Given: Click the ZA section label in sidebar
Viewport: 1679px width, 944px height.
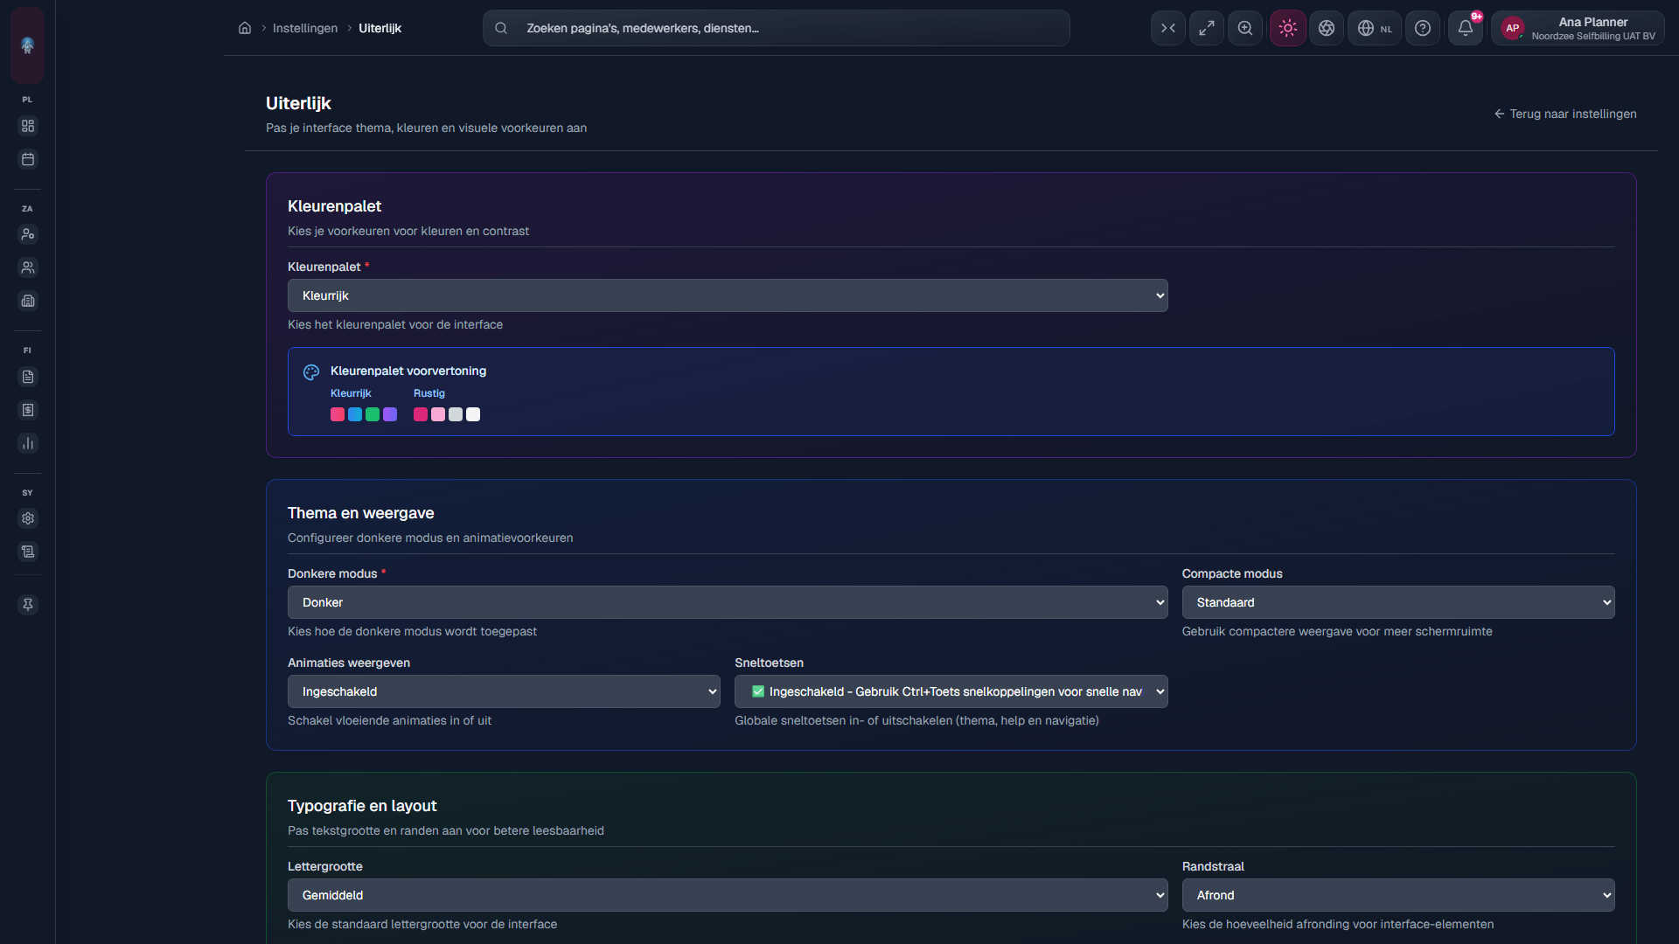Looking at the screenshot, I should (x=27, y=209).
